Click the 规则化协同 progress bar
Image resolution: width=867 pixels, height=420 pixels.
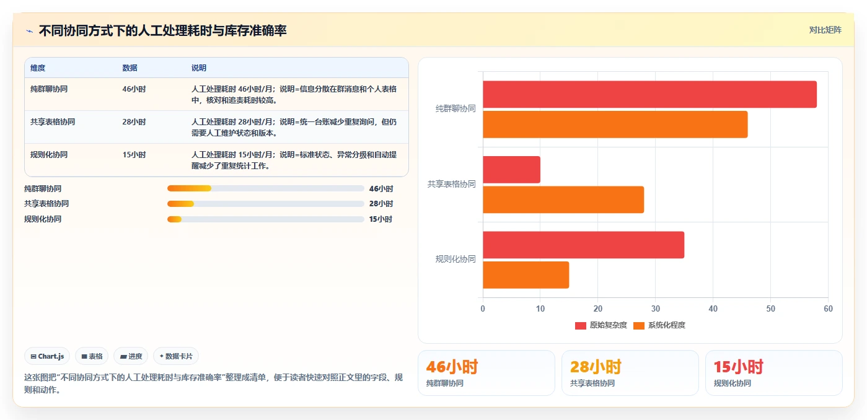[265, 219]
